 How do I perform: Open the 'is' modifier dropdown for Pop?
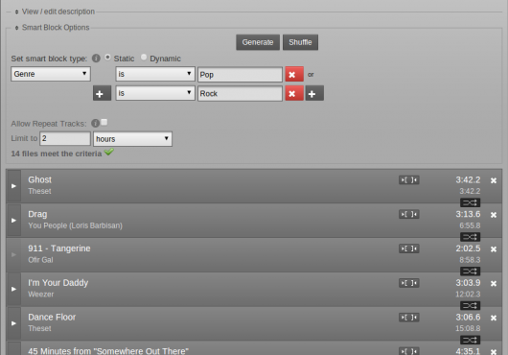155,74
